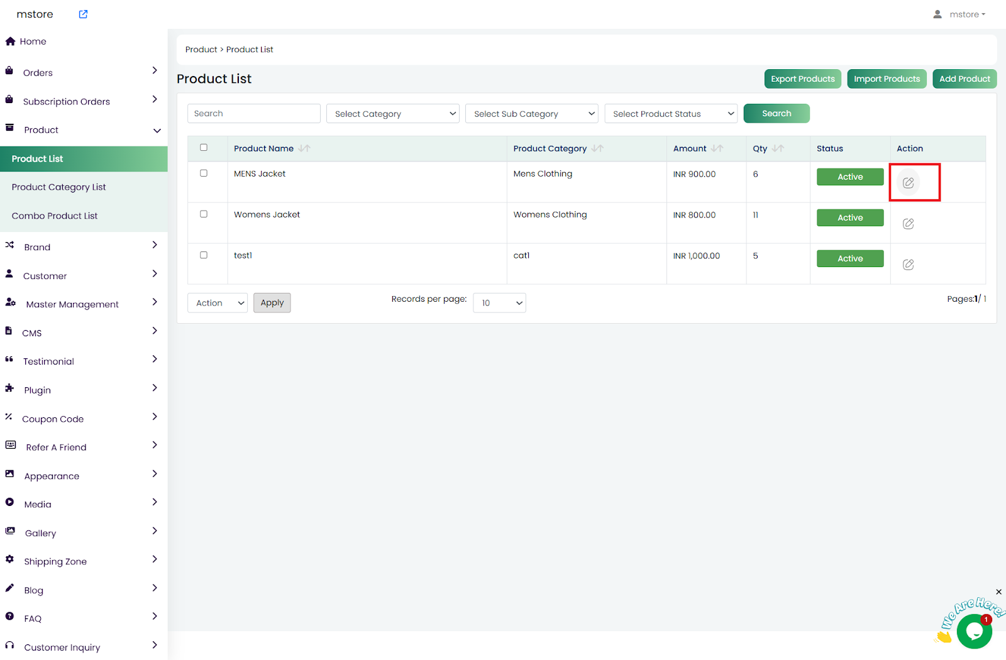Click edit icon for Womens Jacket row
This screenshot has width=1006, height=660.
[x=908, y=224]
